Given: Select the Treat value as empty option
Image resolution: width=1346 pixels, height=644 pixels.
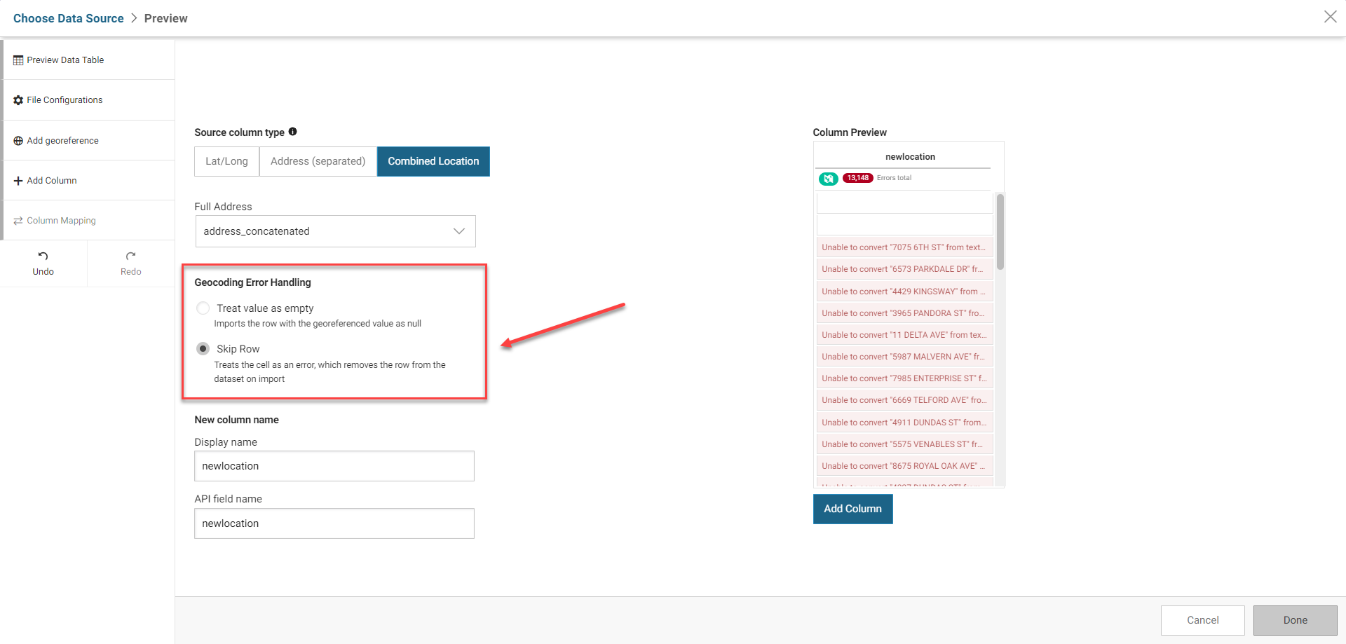Looking at the screenshot, I should [x=203, y=308].
